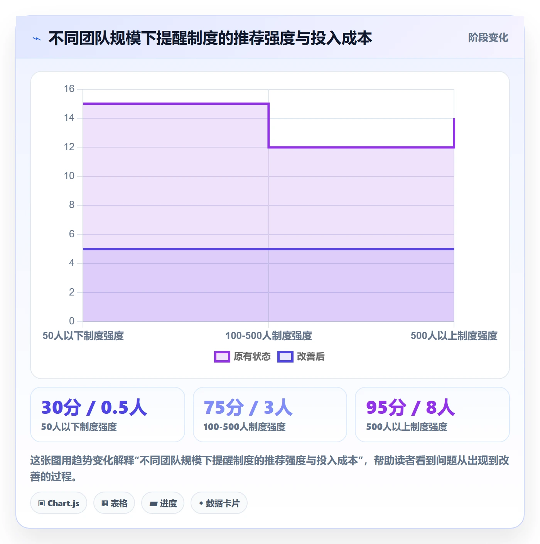Open the 30分 / 0.5人 data card

coord(108,415)
